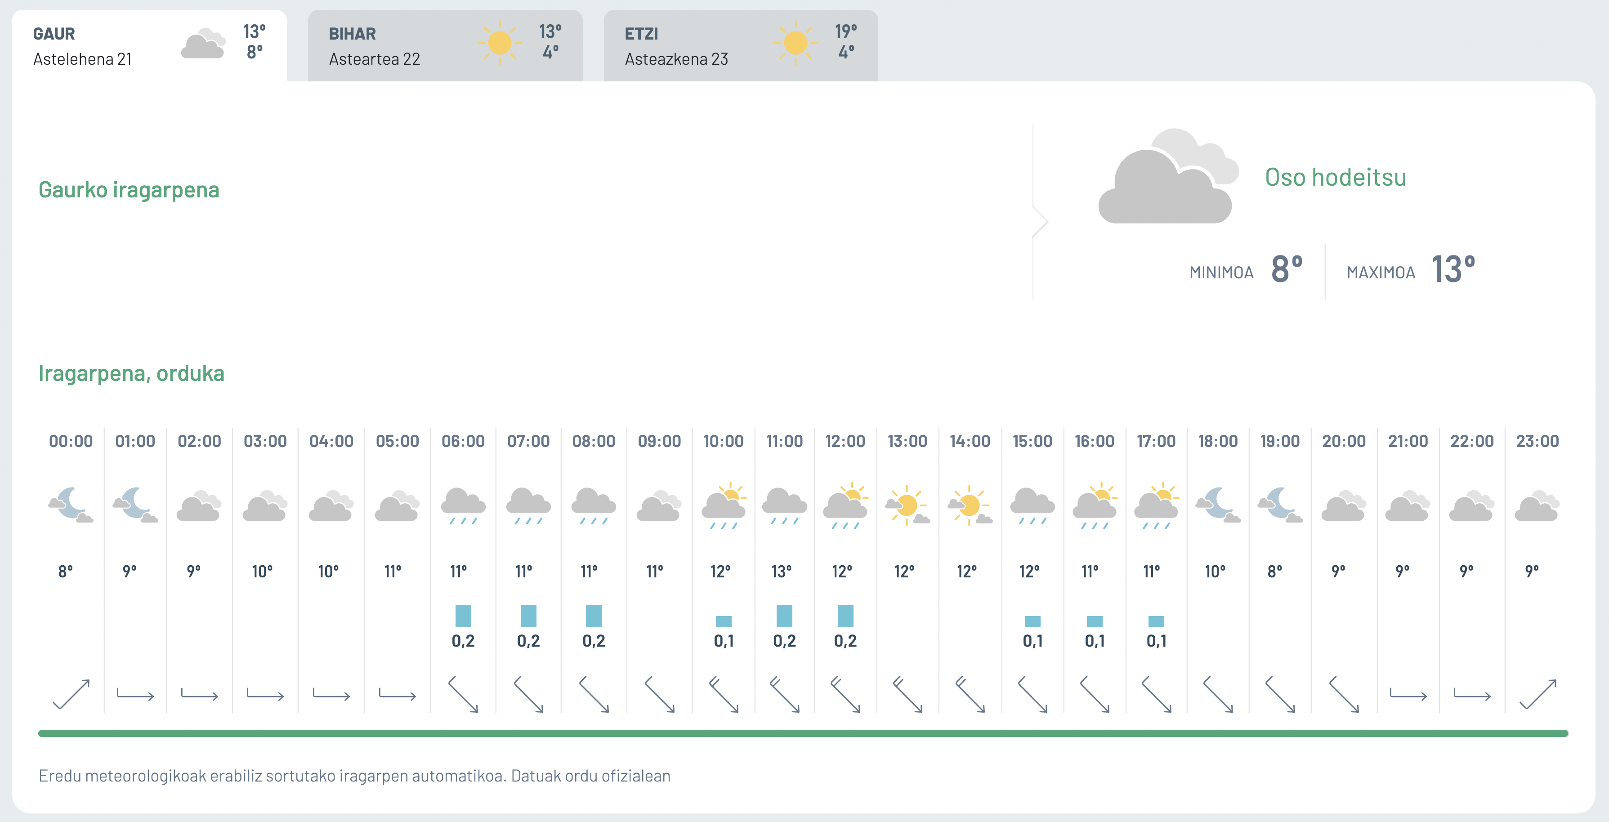Click the cloudy icon in GAUR tab
Viewport: 1609px width, 822px height.
pyautogui.click(x=203, y=43)
